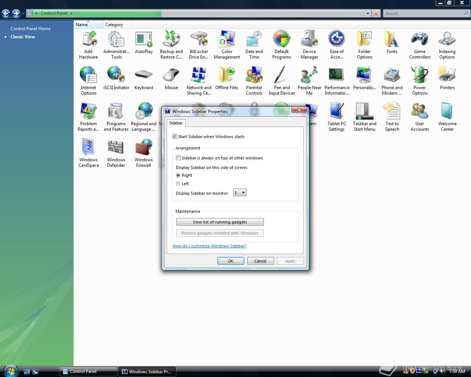This screenshot has width=471, height=377.
Task: Open the Add Hardware applet
Action: tap(89, 45)
